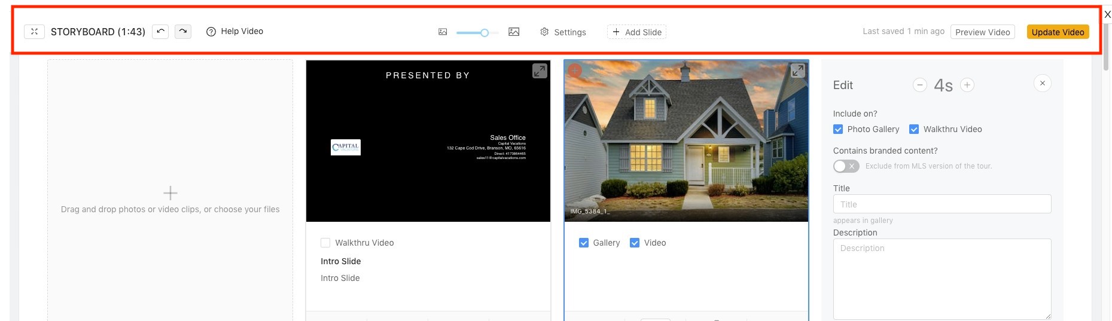Toggle the branded content switch

pos(846,166)
